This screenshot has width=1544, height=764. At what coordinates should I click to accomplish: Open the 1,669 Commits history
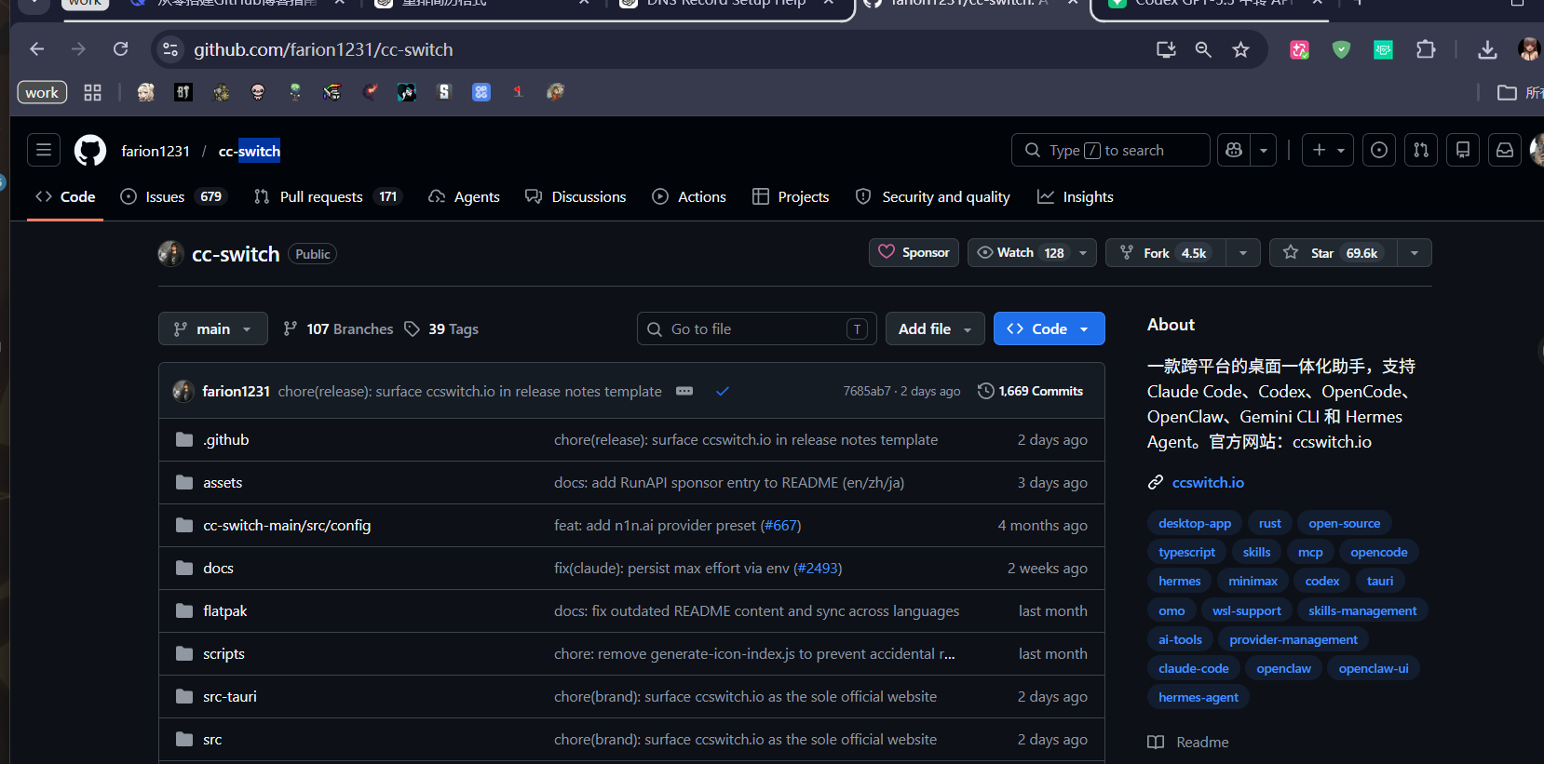pyautogui.click(x=1031, y=391)
